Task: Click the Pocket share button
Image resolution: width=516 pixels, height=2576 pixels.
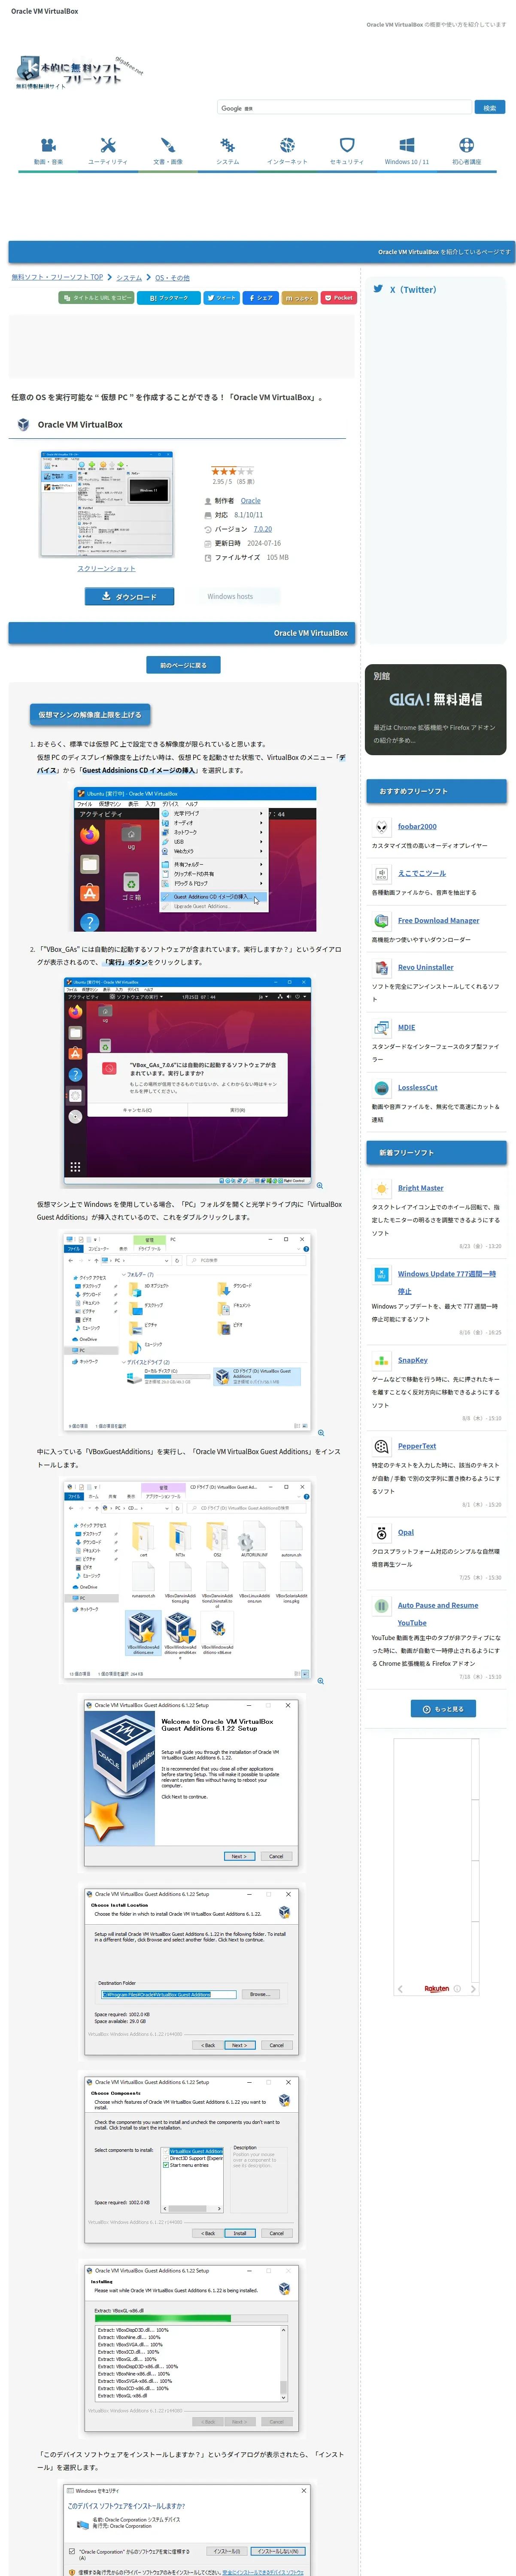Action: pyautogui.click(x=339, y=298)
